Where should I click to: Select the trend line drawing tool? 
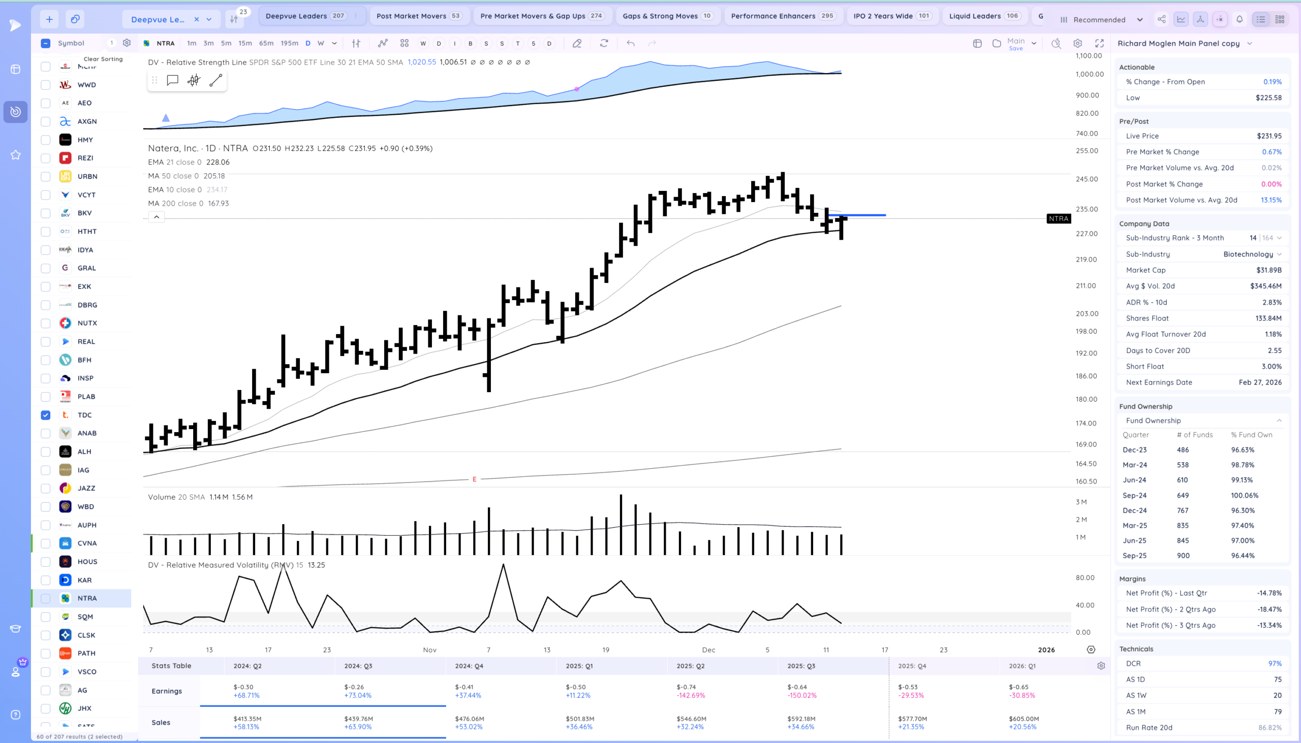pos(215,80)
